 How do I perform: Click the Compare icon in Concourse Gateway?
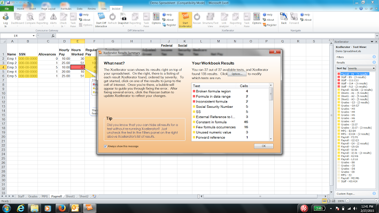[30, 19]
